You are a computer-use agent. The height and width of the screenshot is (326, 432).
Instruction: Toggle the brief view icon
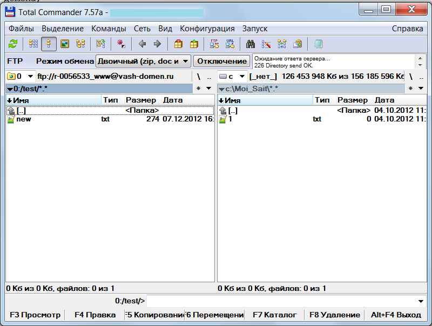tap(33, 44)
